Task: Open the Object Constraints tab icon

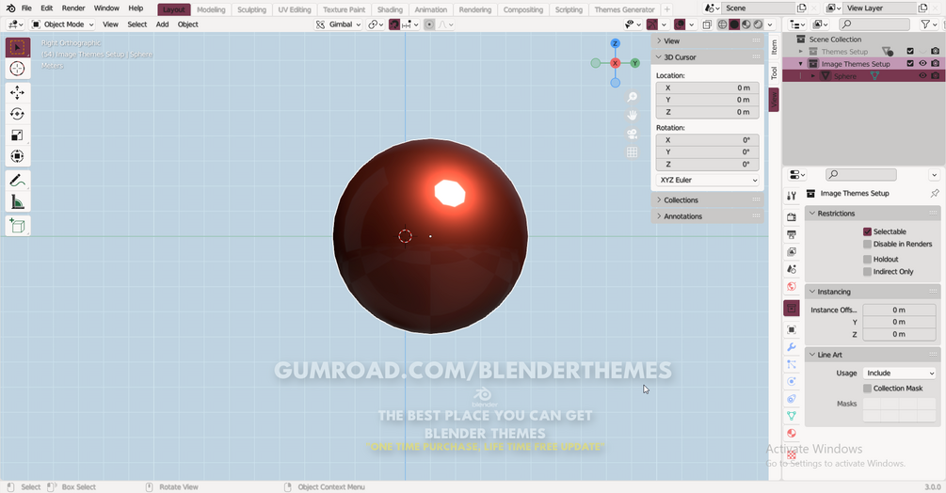Action: (x=792, y=398)
